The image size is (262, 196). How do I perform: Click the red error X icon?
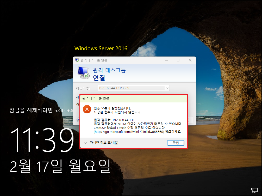coord(87,109)
